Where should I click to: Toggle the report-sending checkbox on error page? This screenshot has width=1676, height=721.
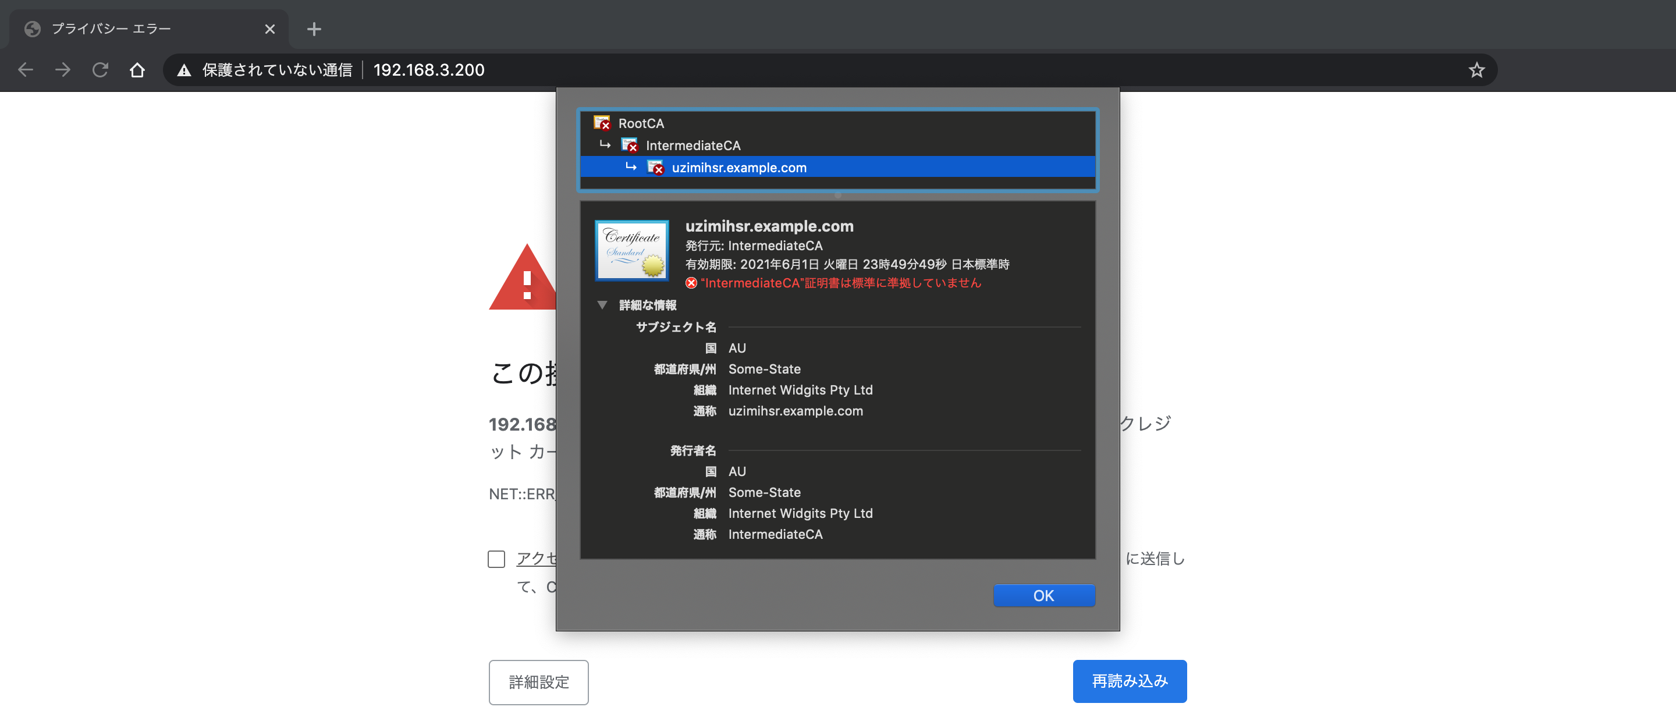point(496,559)
